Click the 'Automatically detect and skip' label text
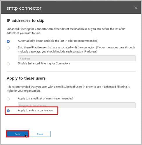The height and width of the screenshot is (145, 142). [x=58, y=41]
